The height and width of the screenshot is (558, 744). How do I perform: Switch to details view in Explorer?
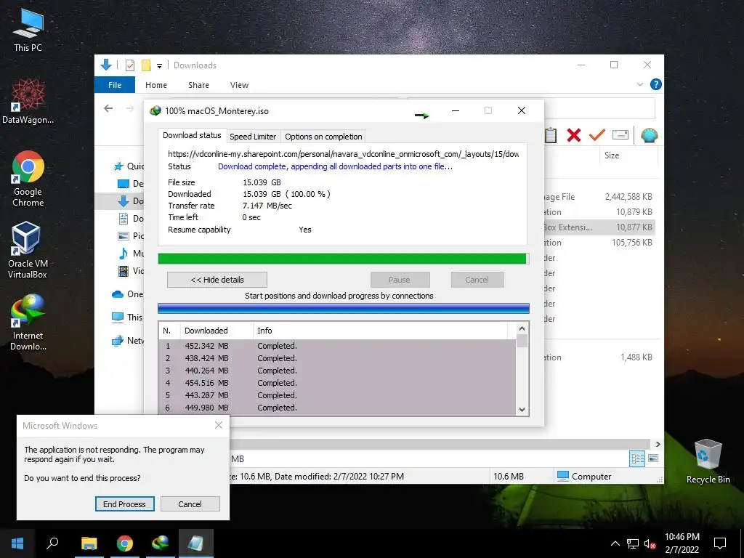[637, 458]
